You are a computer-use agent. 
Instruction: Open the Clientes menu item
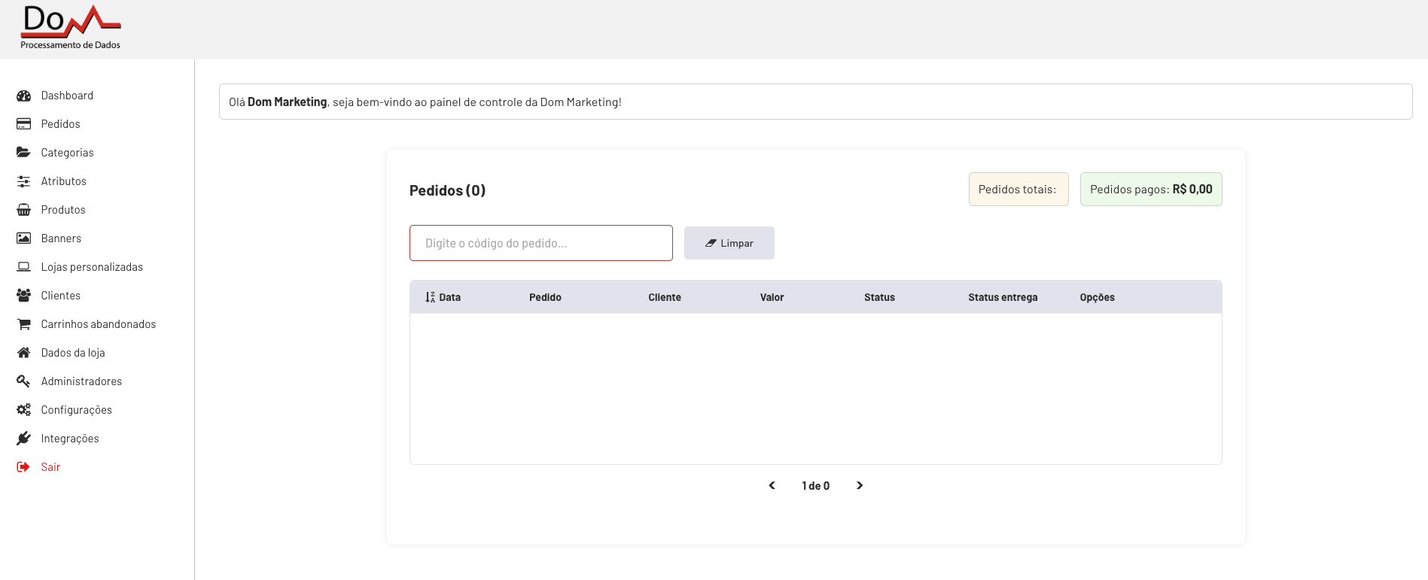60,296
